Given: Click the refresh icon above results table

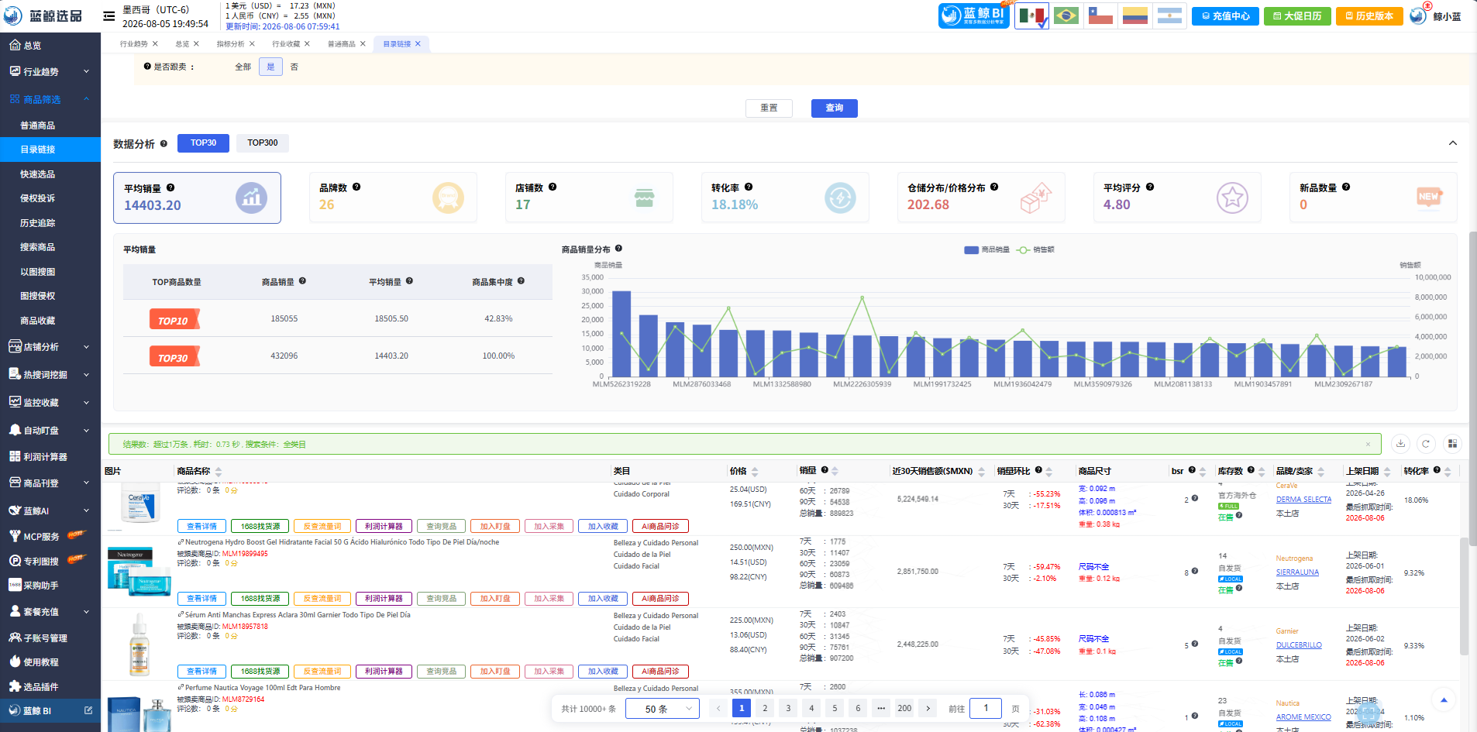Looking at the screenshot, I should point(1426,444).
